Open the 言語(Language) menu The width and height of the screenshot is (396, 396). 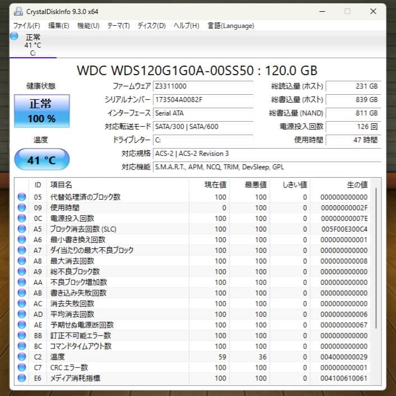click(231, 26)
